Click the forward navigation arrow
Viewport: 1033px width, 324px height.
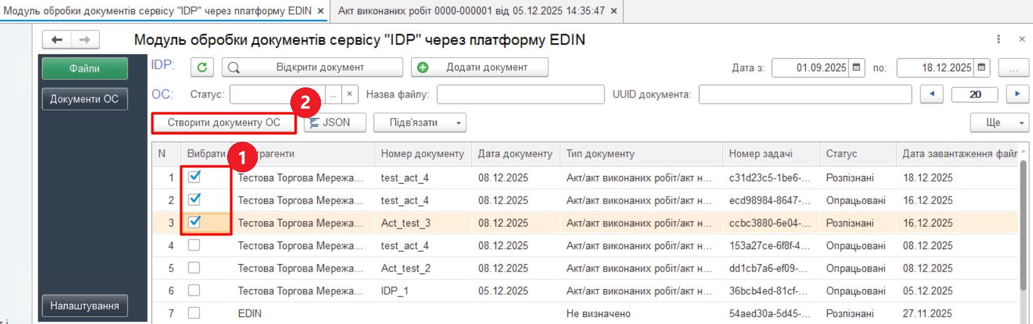coord(84,40)
